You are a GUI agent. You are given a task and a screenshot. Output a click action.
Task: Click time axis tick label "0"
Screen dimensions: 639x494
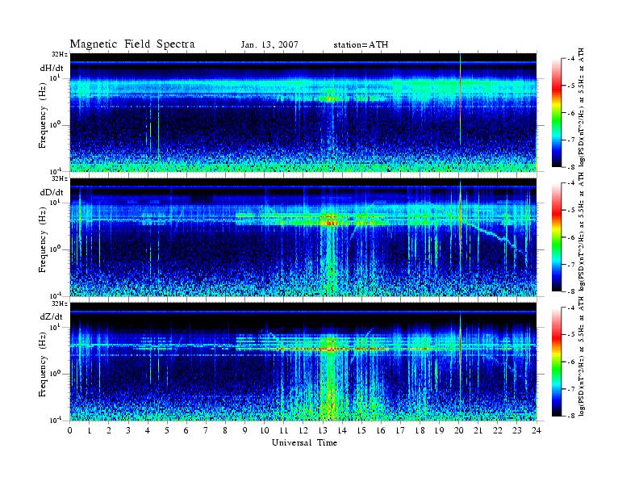[70, 430]
